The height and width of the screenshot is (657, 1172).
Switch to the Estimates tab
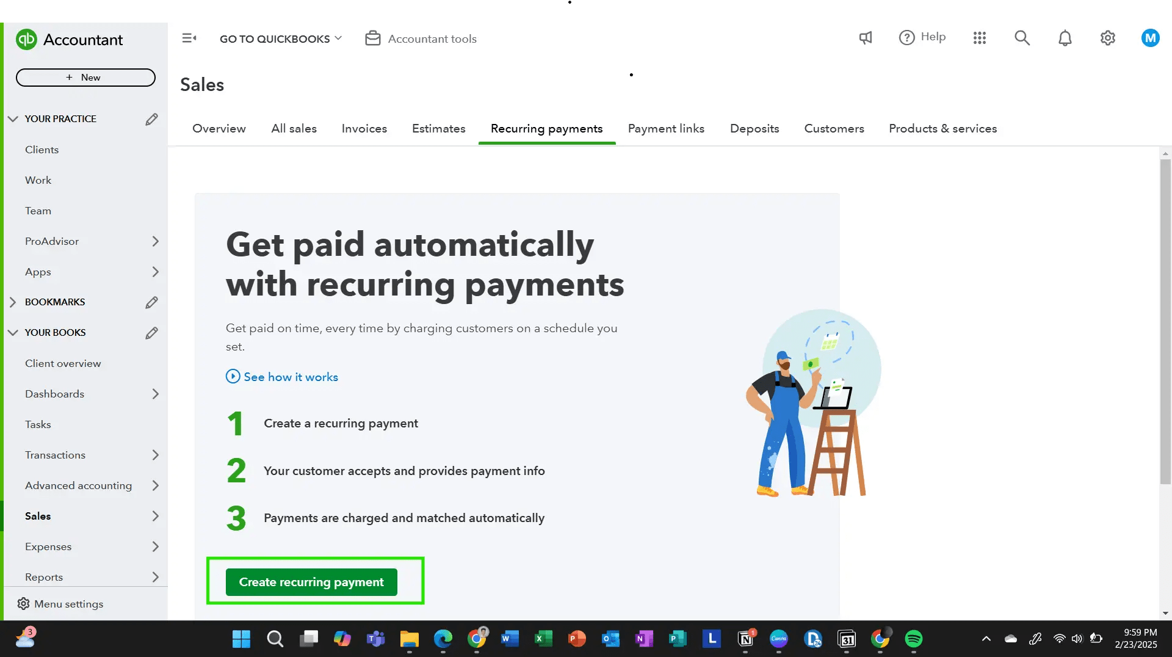coord(439,129)
